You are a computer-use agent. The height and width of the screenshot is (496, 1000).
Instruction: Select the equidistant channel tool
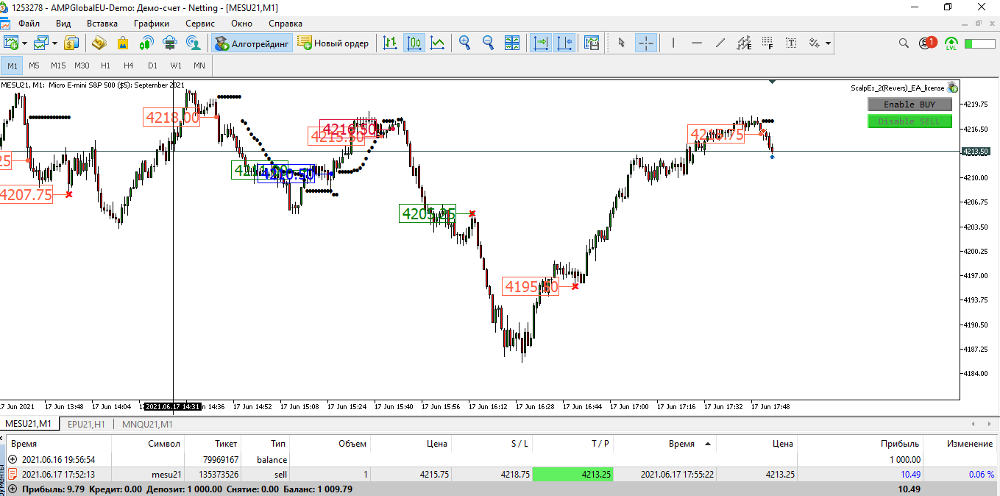pos(744,43)
